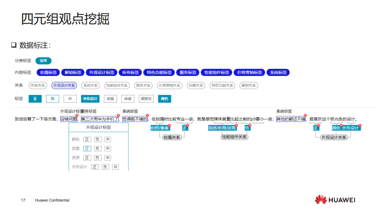The image size is (377, 211).
Task: Set 颜色 to 负 in popup
Action: tap(97, 140)
